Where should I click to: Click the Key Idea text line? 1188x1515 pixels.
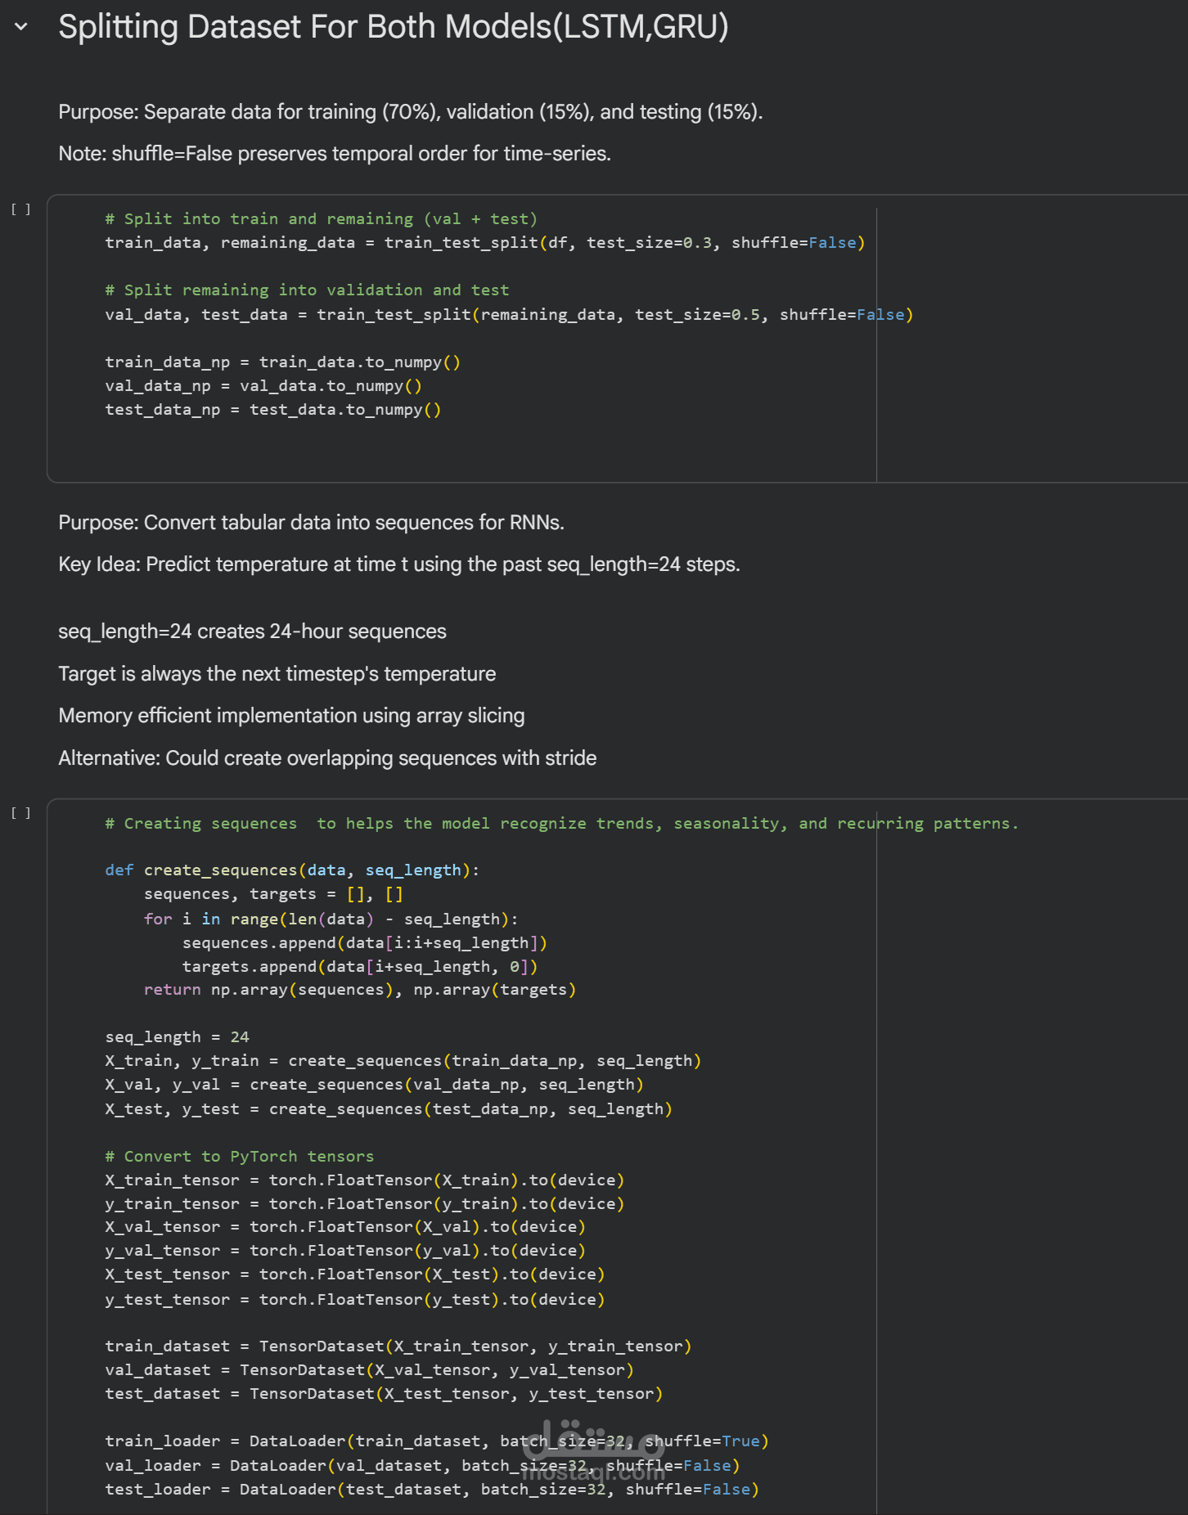(398, 564)
